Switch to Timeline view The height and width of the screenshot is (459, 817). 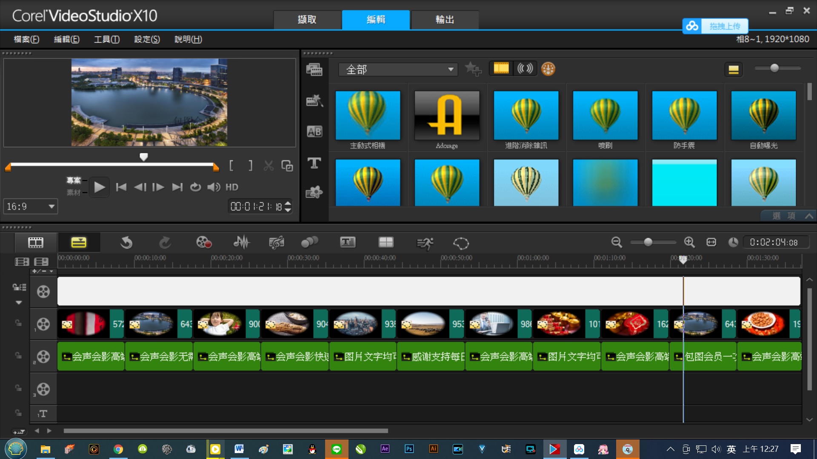tap(79, 243)
